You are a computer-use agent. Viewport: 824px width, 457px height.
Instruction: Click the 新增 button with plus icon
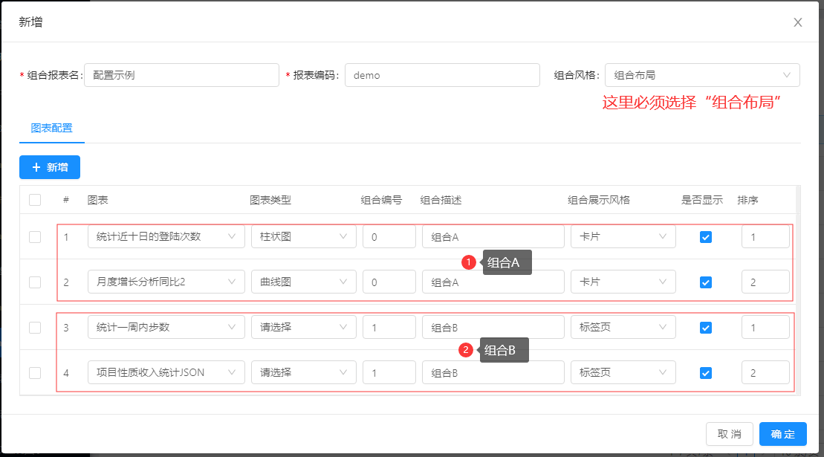[x=49, y=167]
